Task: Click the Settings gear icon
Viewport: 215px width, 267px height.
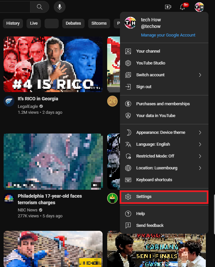Action: [128, 197]
